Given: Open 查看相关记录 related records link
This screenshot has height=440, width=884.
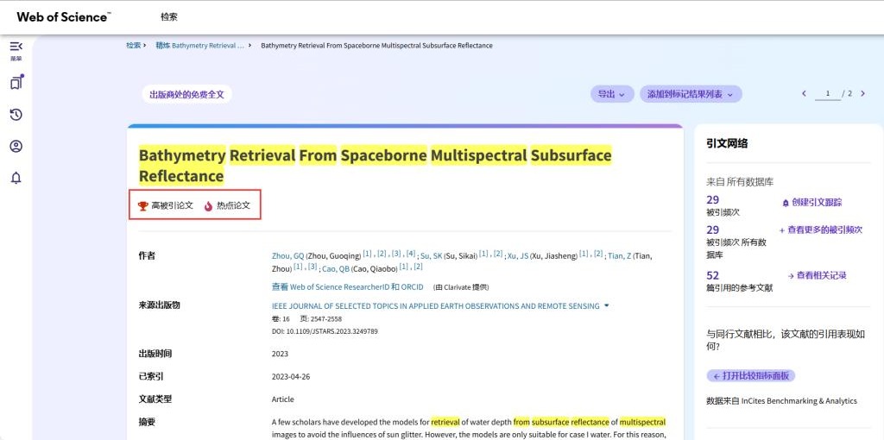Looking at the screenshot, I should point(820,275).
